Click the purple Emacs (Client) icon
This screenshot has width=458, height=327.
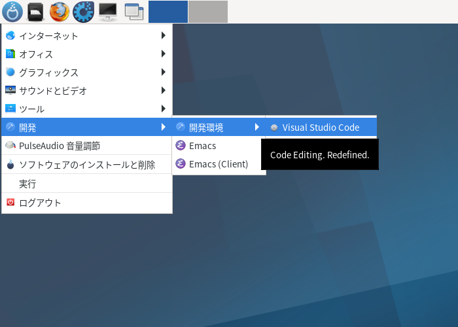(x=181, y=163)
